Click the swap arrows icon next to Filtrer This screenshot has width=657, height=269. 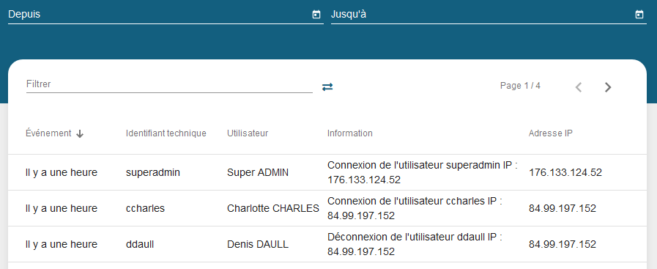point(327,86)
